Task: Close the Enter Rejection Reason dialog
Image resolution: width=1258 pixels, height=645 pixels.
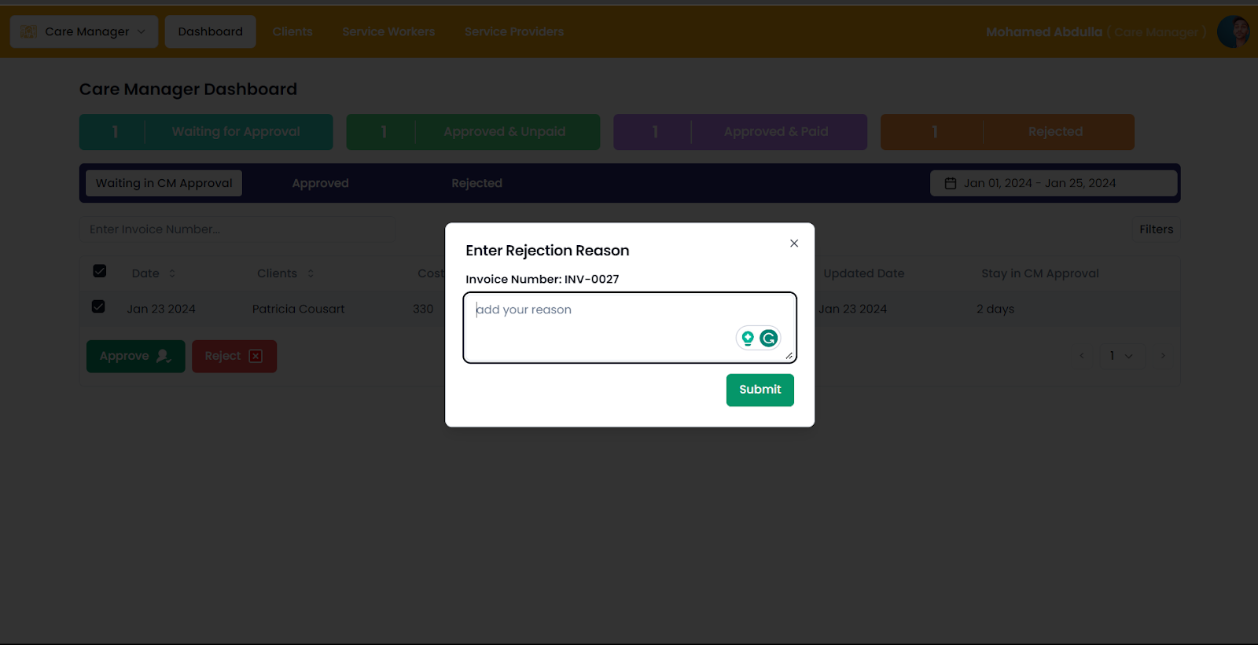Action: click(794, 244)
